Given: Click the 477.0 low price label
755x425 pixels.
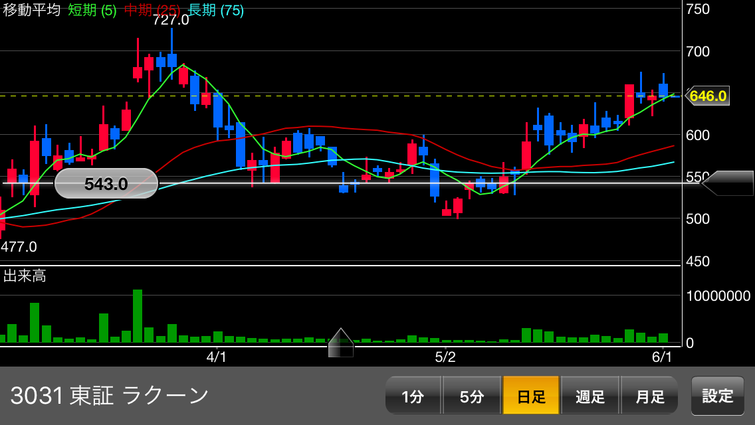Looking at the screenshot, I should coord(19,247).
